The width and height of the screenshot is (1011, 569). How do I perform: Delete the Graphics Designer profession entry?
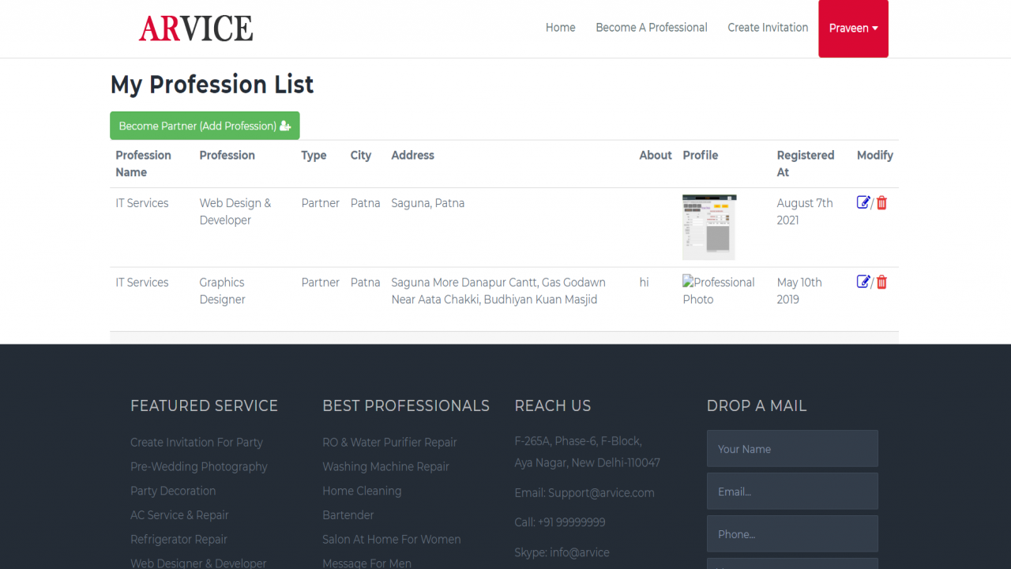click(881, 282)
